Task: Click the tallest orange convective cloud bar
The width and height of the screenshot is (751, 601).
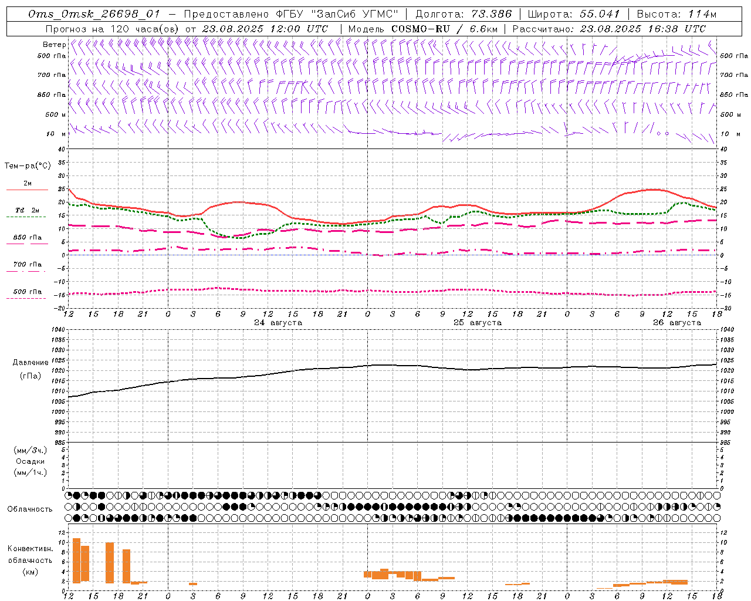Action: point(76,561)
